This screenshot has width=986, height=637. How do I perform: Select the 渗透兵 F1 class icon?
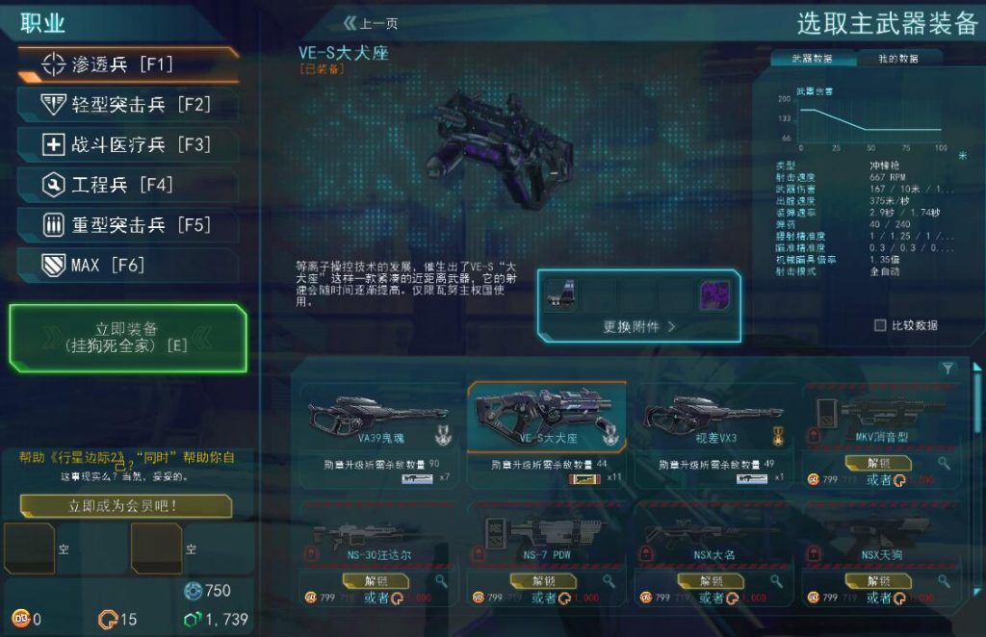(x=54, y=64)
